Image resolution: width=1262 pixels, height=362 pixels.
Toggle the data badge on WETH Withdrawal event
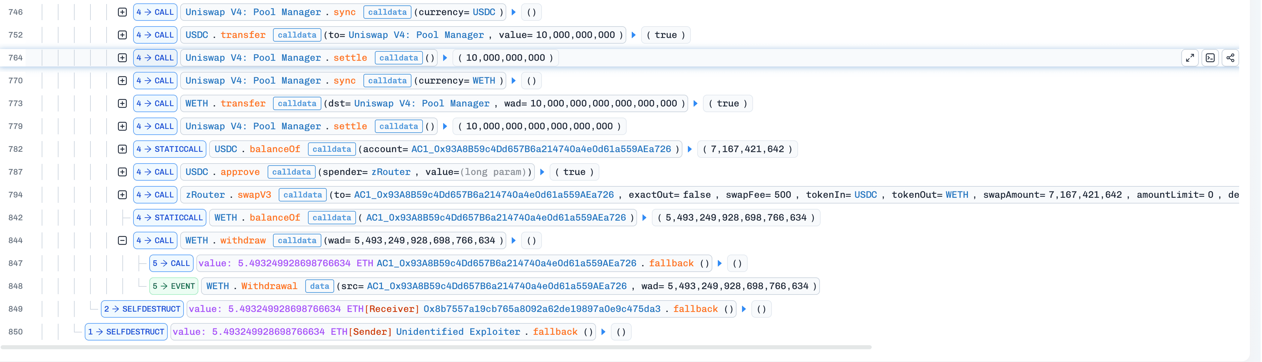click(x=319, y=286)
